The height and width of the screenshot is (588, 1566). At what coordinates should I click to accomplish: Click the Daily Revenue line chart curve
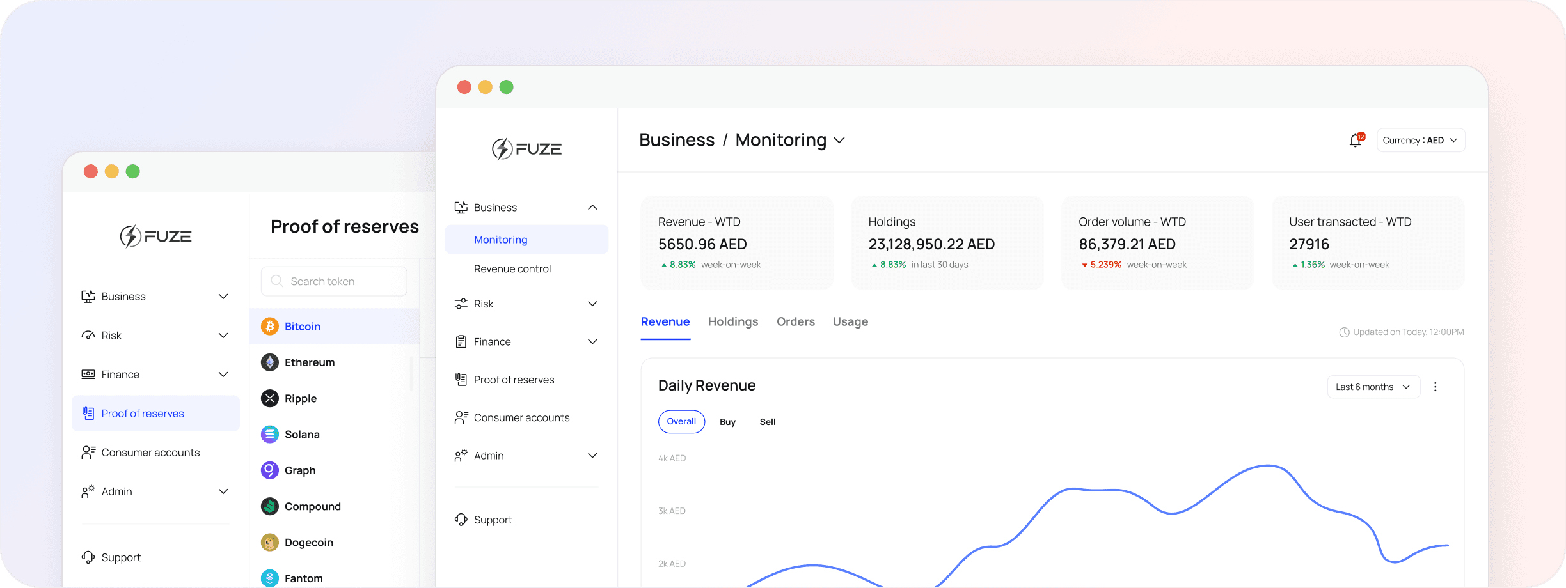coord(1098,524)
